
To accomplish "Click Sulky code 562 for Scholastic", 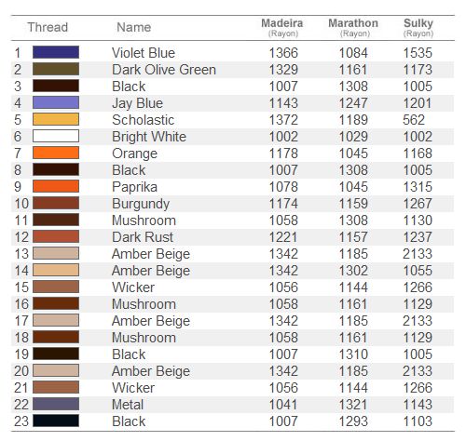I will [414, 120].
